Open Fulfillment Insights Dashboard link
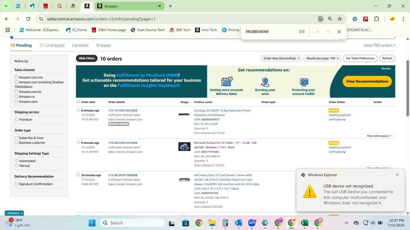Screen dimensions: 410x230 (149, 85)
